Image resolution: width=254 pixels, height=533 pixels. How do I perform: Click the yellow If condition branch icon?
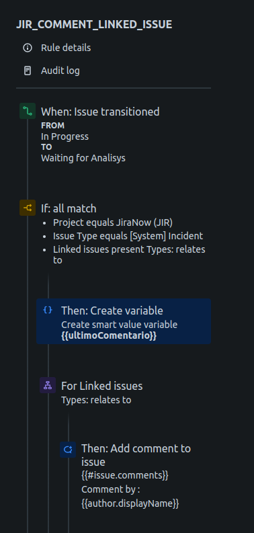tap(28, 208)
